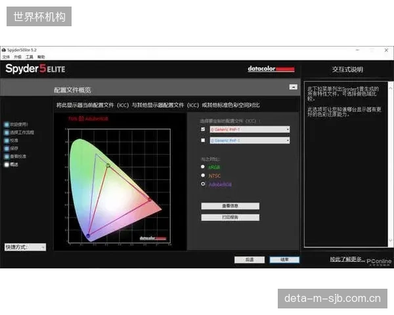Click the 结束 finish button
This screenshot has height=315, width=394.
[x=284, y=260]
